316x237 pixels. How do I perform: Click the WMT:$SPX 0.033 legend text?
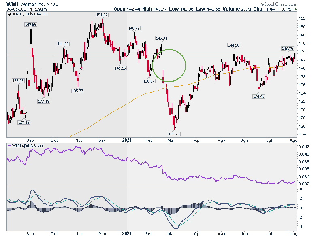tap(28, 145)
